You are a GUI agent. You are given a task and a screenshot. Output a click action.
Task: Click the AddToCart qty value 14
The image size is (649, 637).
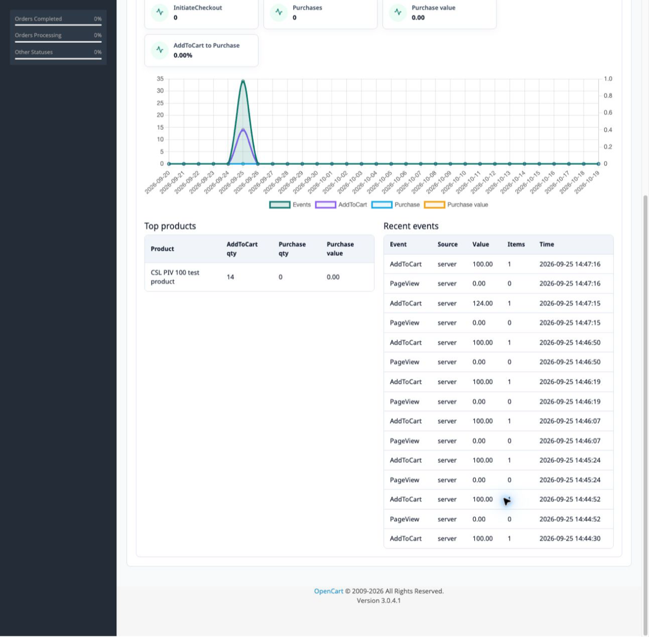click(230, 277)
